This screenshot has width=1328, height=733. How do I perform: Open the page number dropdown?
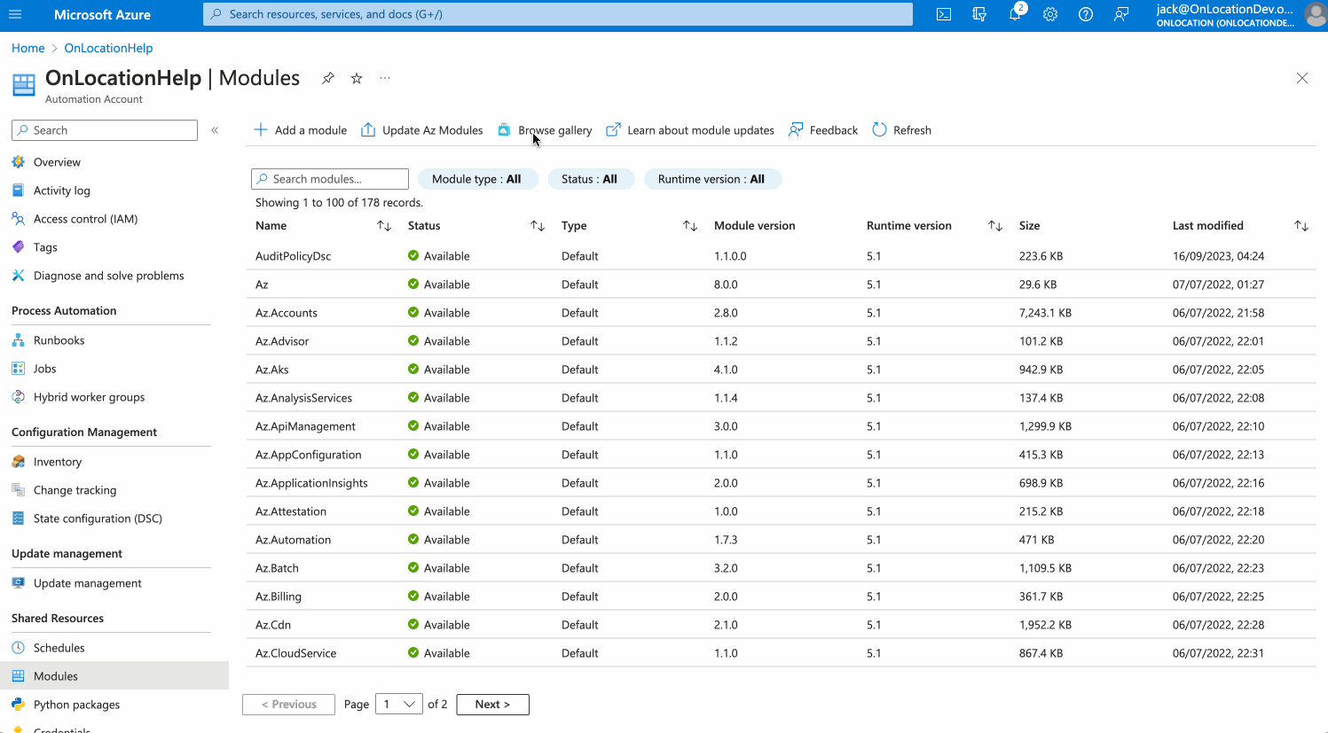click(x=399, y=705)
